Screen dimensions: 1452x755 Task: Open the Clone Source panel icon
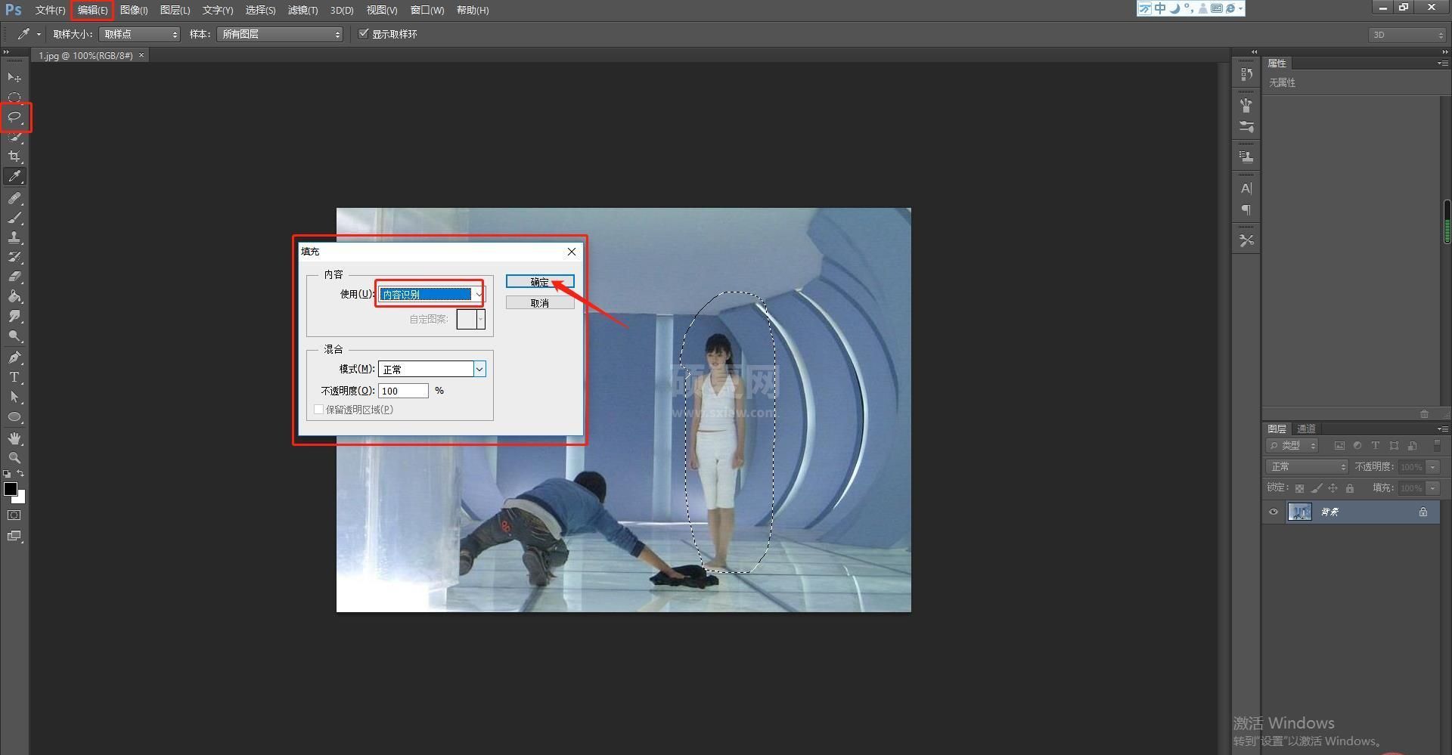[1246, 157]
